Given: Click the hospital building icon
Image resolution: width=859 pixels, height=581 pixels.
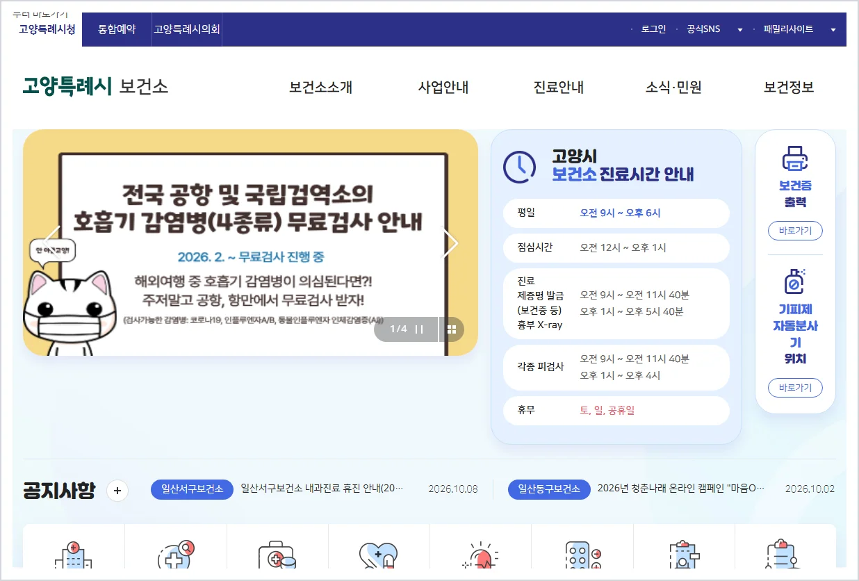Looking at the screenshot, I should 73,556.
